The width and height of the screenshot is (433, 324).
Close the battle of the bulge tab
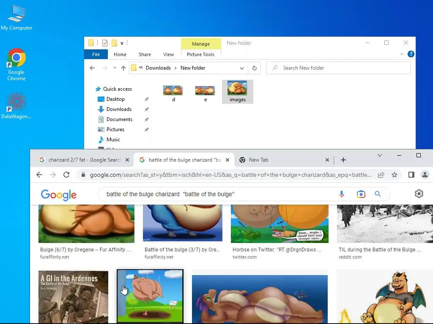[x=227, y=160]
